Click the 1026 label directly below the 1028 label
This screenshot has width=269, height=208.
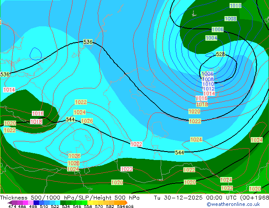tap(73, 163)
